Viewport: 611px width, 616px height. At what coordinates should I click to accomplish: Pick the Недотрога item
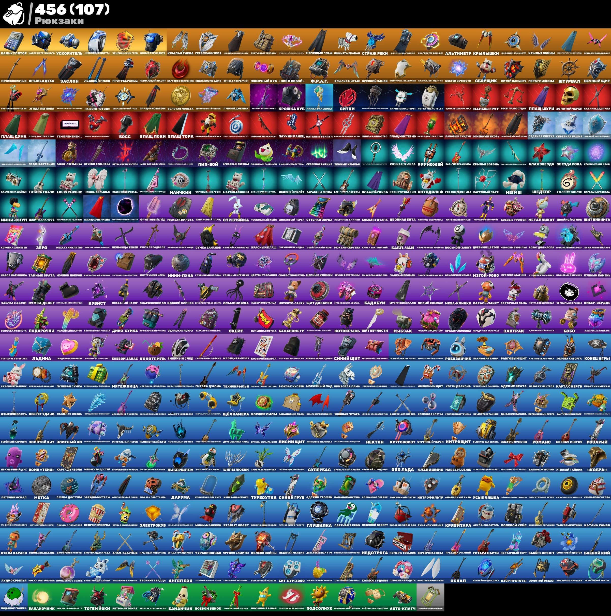click(x=375, y=542)
